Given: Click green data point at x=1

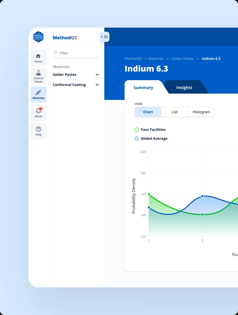Looking at the screenshot, I should [149, 194].
